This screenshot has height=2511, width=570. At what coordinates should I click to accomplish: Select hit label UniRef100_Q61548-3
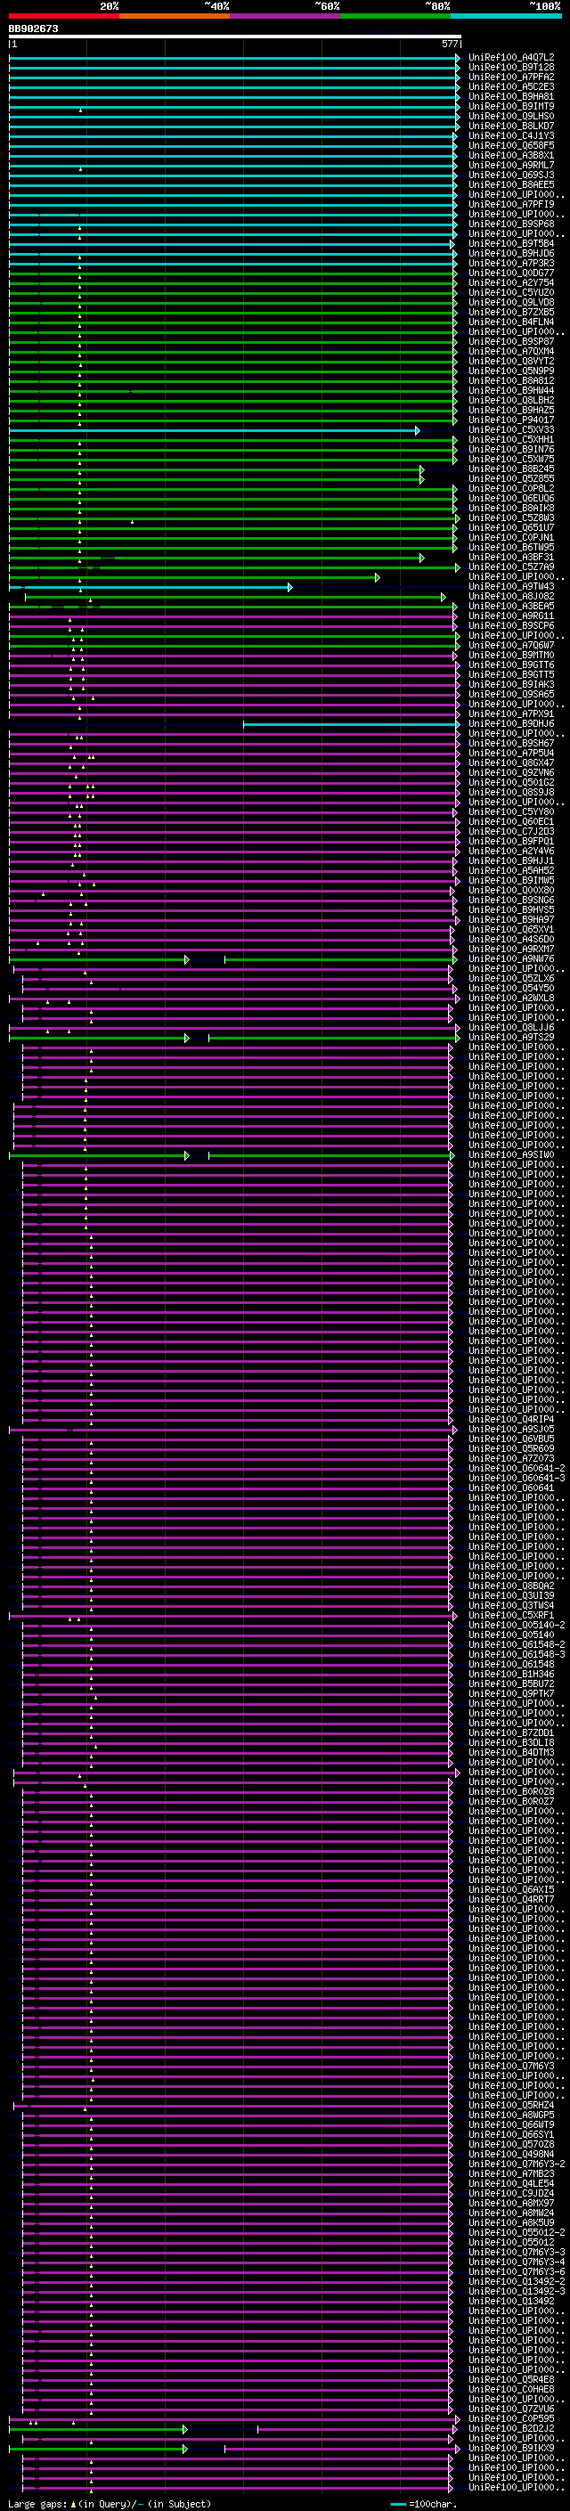coord(517,1654)
